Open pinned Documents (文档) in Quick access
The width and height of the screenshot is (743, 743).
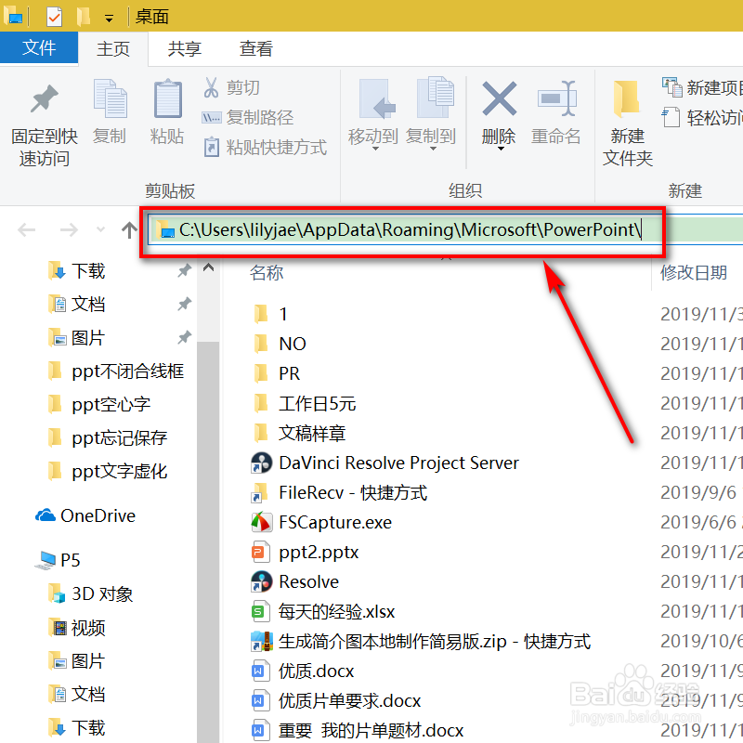tap(76, 305)
